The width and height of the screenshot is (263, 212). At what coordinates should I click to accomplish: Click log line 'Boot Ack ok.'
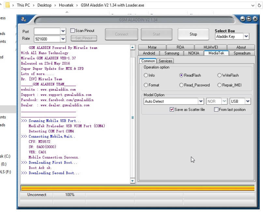click(x=40, y=168)
